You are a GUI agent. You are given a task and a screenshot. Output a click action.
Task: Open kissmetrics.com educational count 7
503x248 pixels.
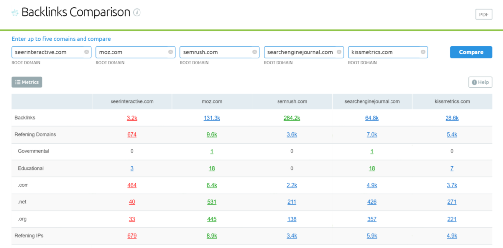click(452, 168)
